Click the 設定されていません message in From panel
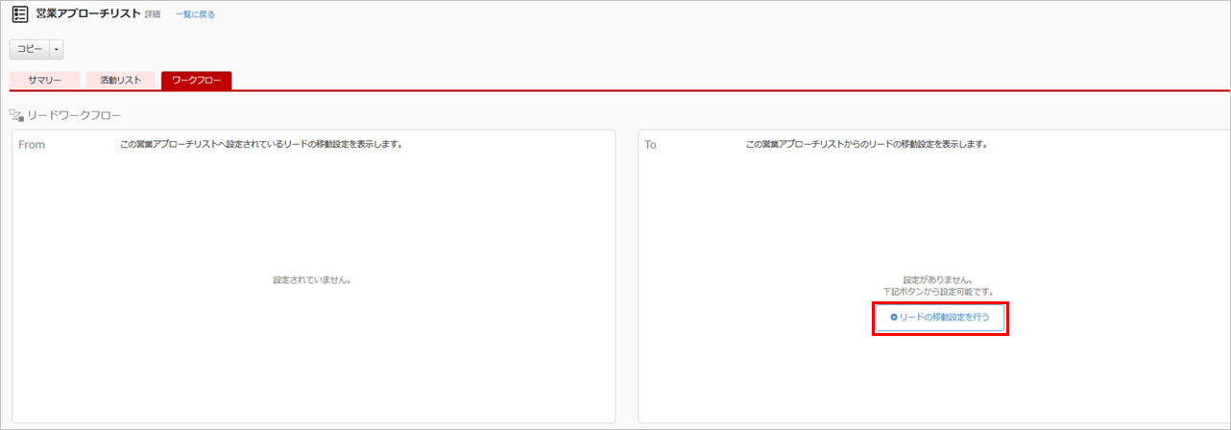This screenshot has width=1231, height=430. [312, 280]
